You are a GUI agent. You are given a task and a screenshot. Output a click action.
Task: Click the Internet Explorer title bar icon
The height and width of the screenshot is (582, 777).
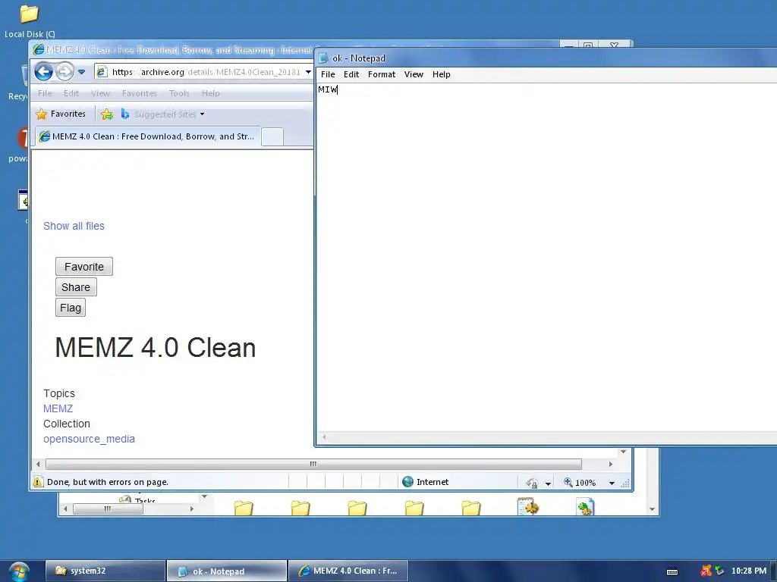pos(39,49)
